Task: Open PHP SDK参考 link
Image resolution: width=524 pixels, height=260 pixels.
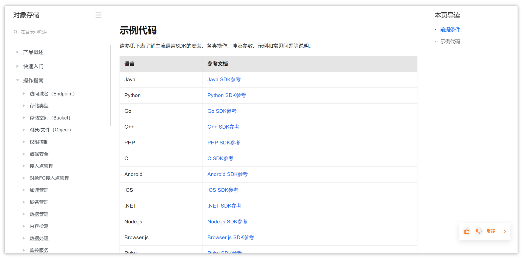Action: [224, 143]
